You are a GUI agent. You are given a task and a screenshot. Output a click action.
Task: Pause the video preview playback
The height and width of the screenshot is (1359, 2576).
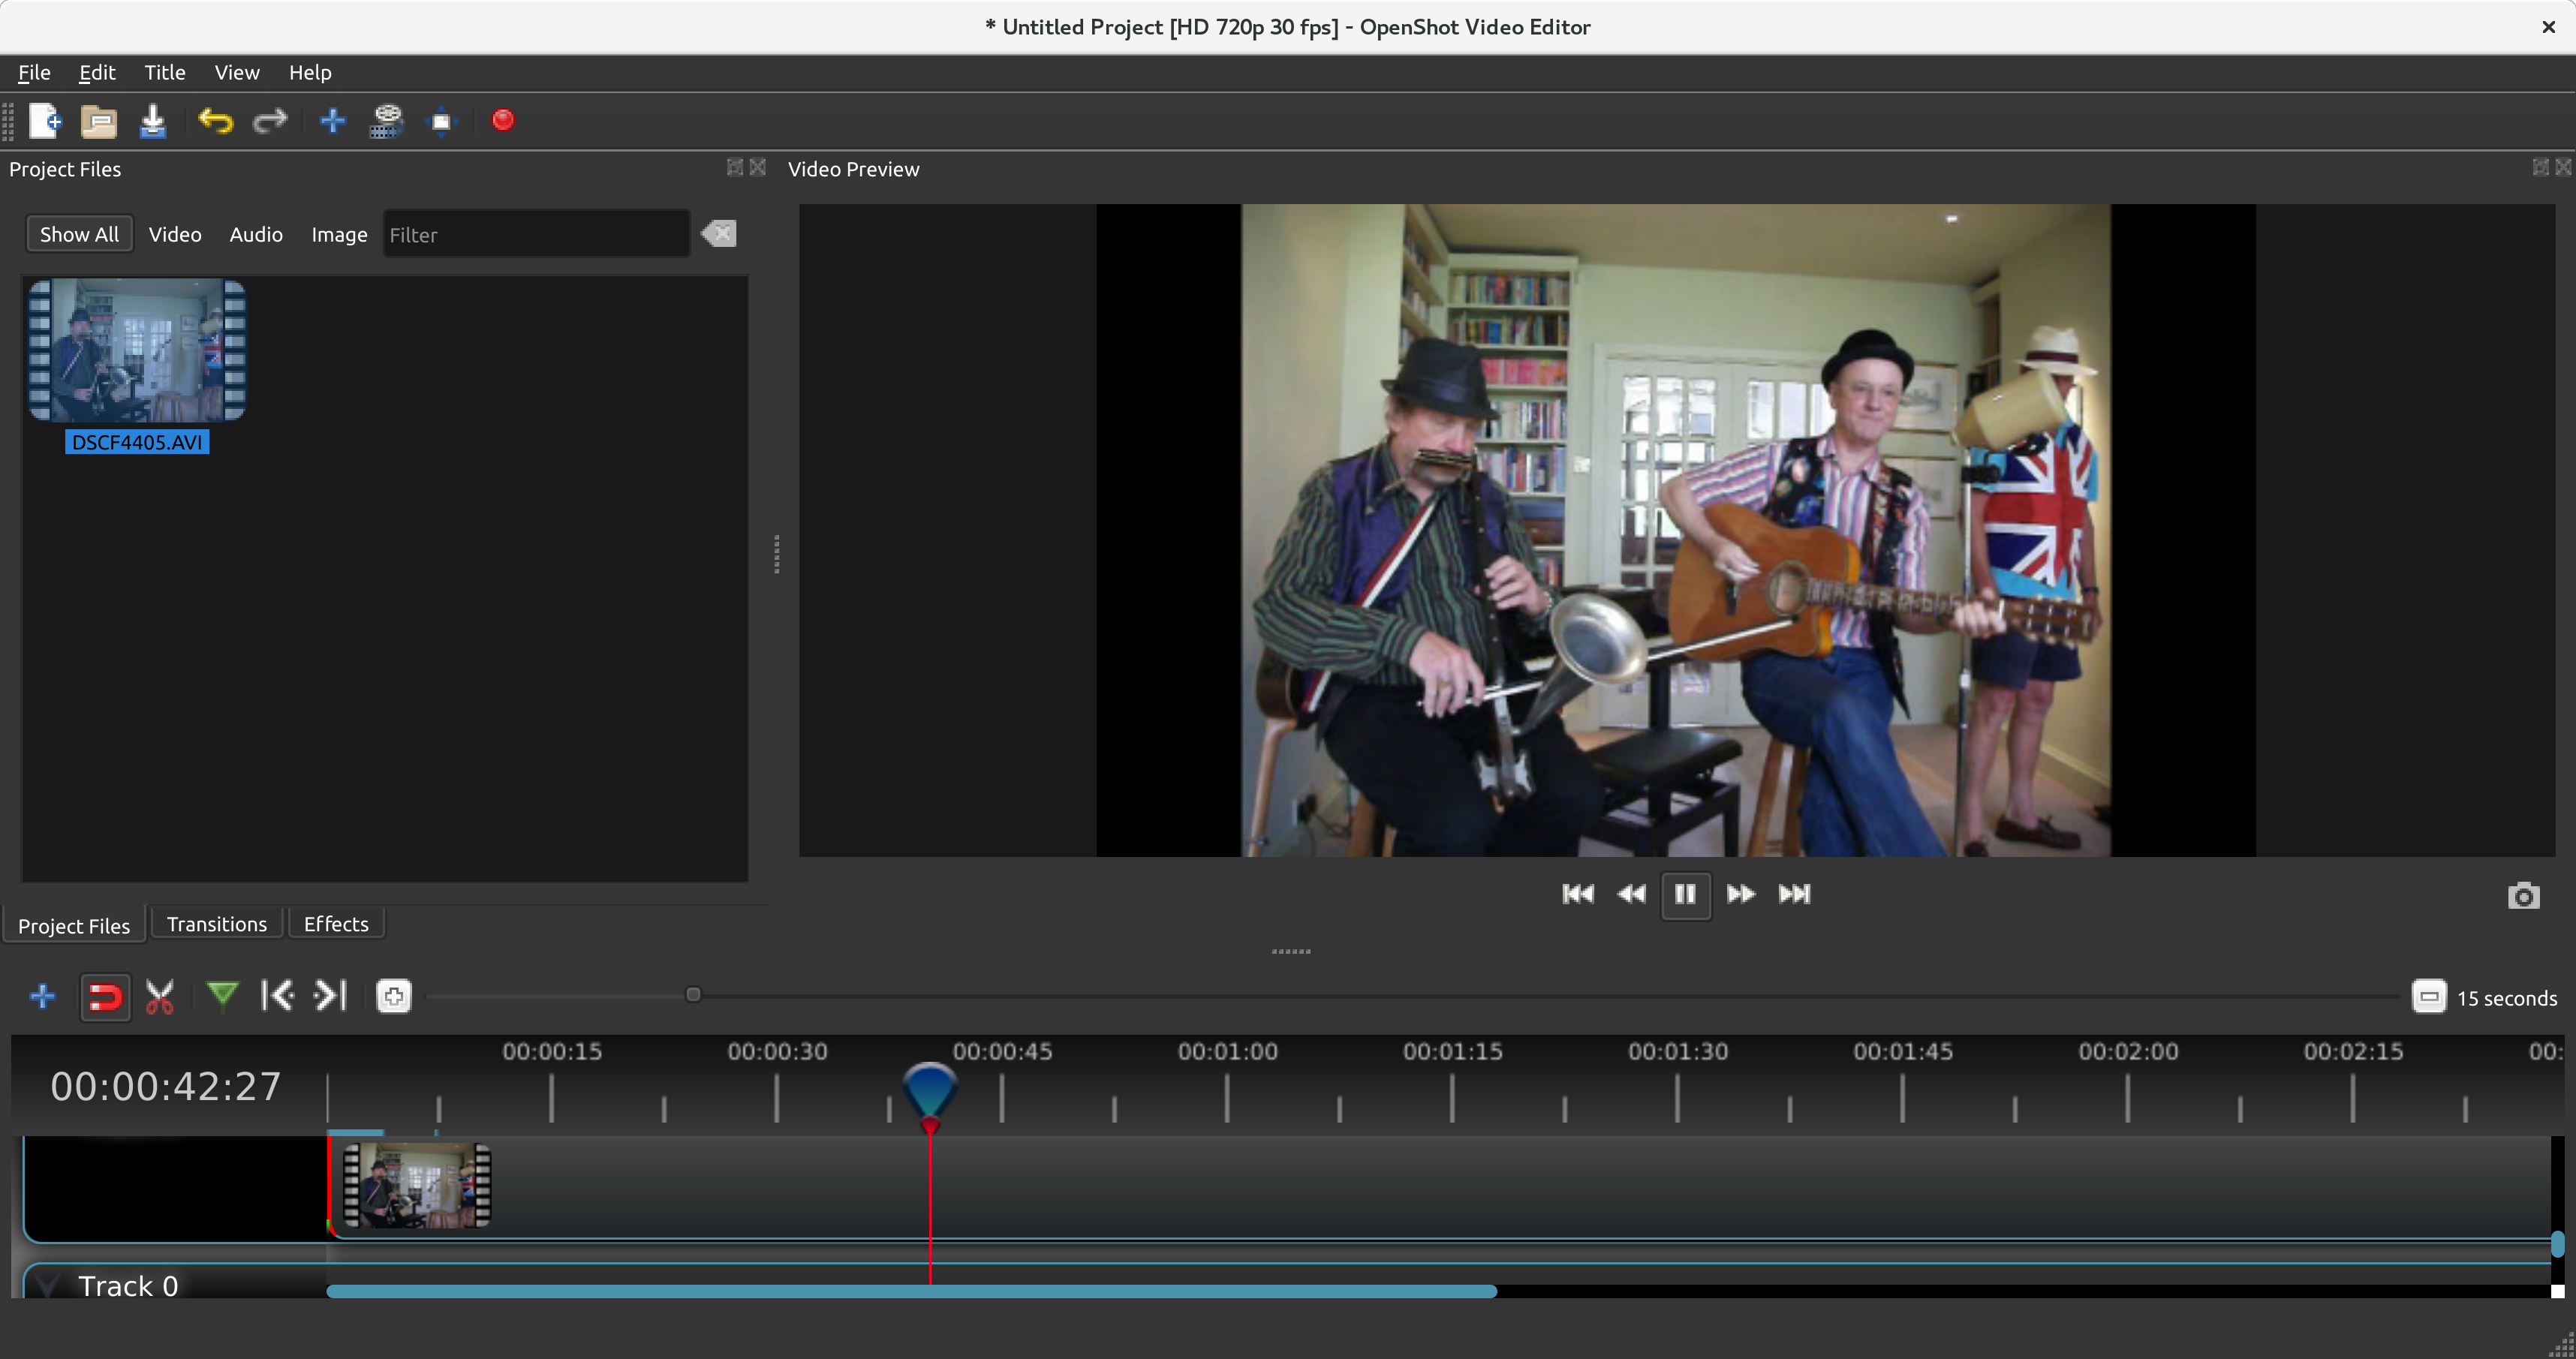tap(1685, 894)
